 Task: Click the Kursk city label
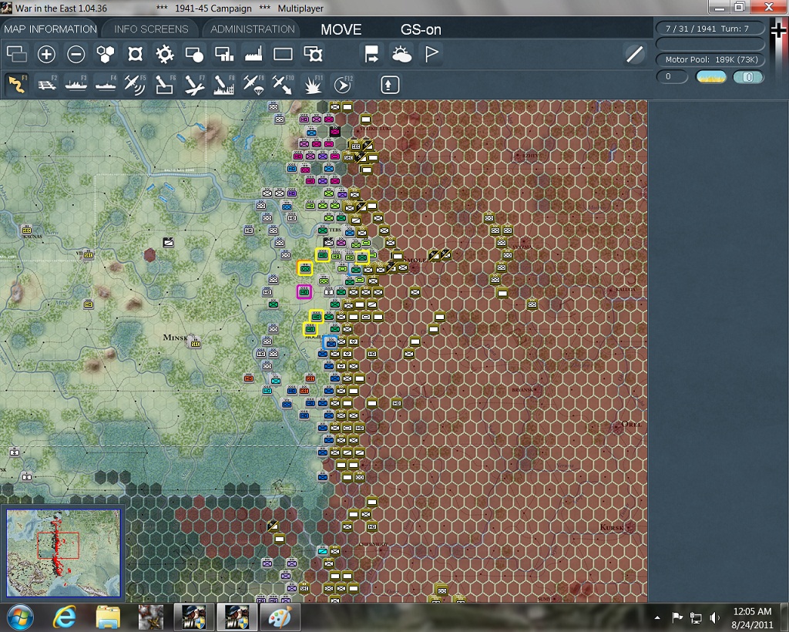[611, 527]
